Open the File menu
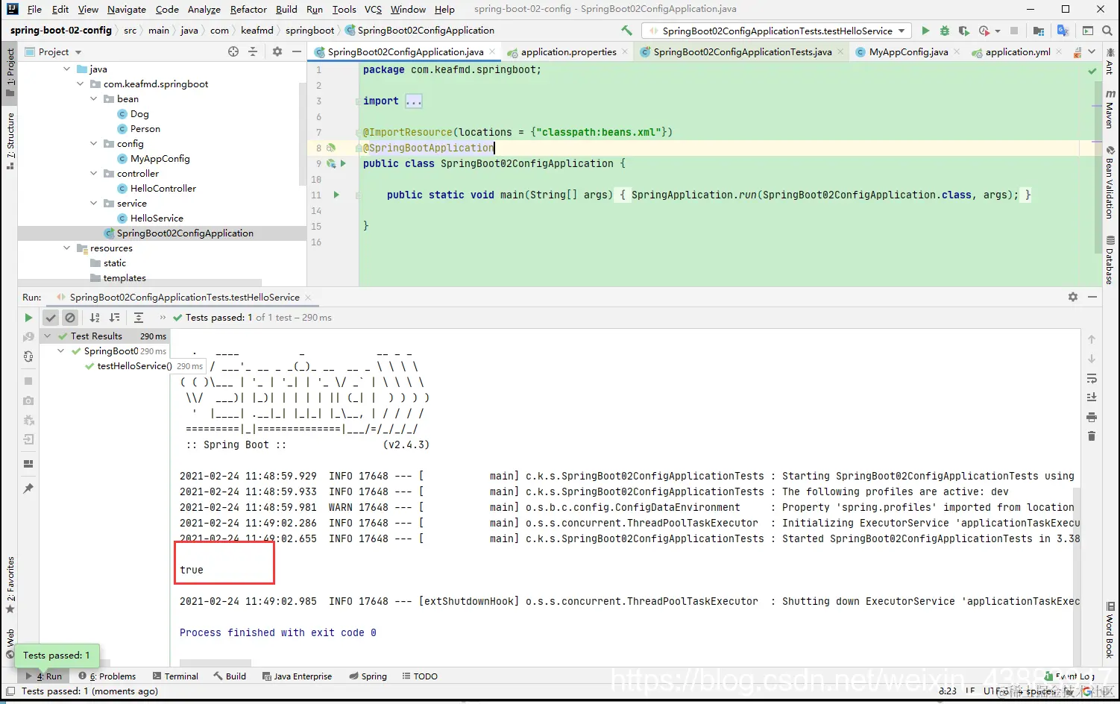Image resolution: width=1120 pixels, height=704 pixels. (x=34, y=9)
